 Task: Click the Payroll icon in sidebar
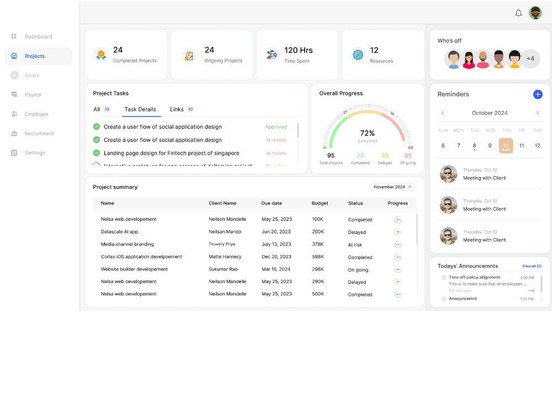[x=14, y=94]
